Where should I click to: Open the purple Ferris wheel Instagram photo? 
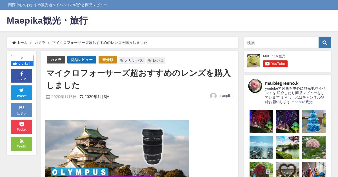coord(288,121)
